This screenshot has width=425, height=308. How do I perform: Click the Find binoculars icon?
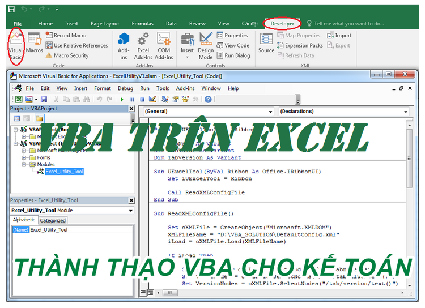tap(87, 100)
